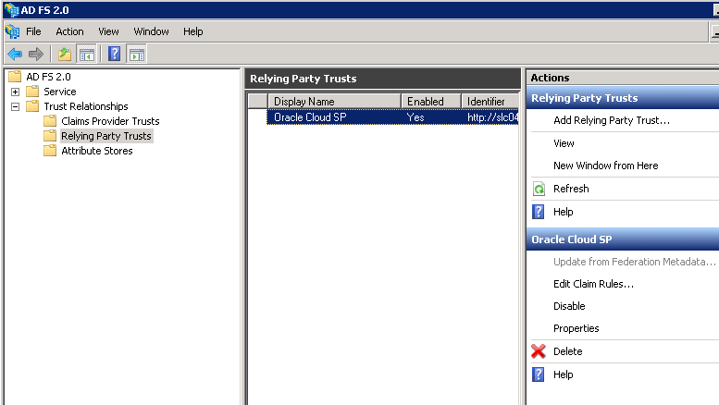Sort by Identifier column header

point(490,102)
